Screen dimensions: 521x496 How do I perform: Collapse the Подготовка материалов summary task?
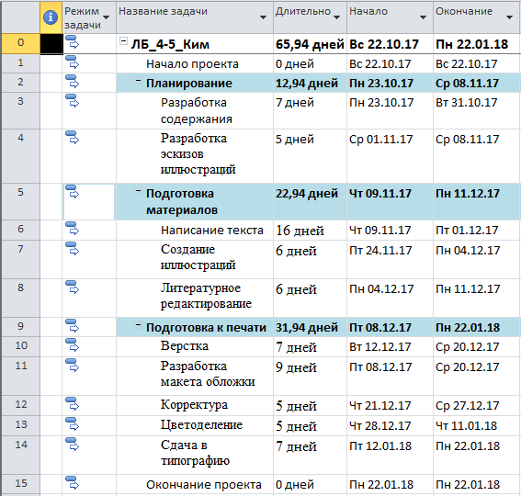(x=138, y=191)
